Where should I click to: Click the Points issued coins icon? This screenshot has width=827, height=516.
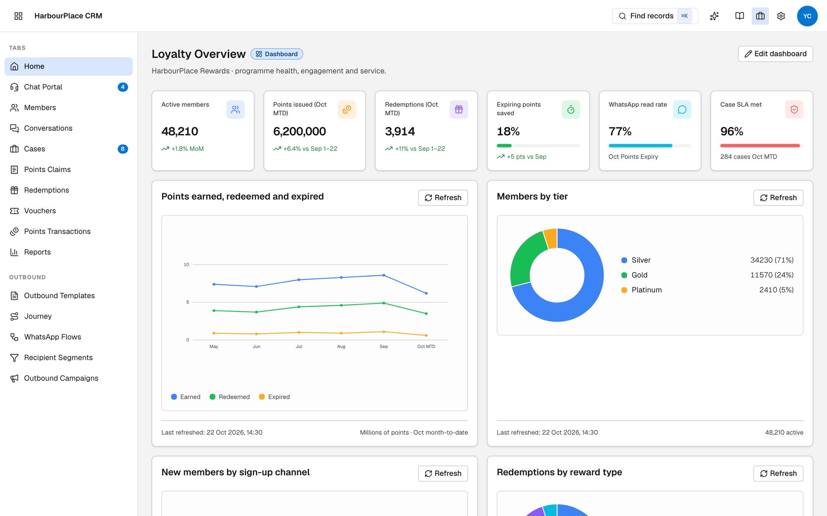click(347, 110)
